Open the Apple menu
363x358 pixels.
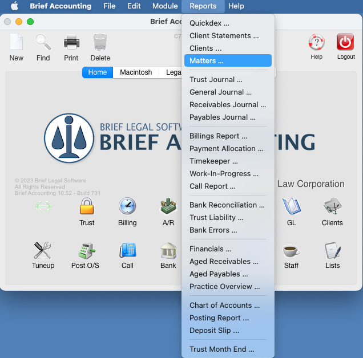[x=15, y=6]
